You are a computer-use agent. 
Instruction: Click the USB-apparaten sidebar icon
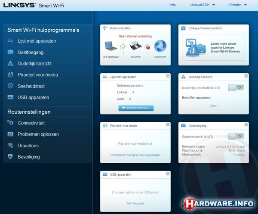point(10,97)
